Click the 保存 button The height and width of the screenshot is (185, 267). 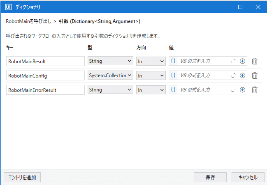[x=210, y=177]
